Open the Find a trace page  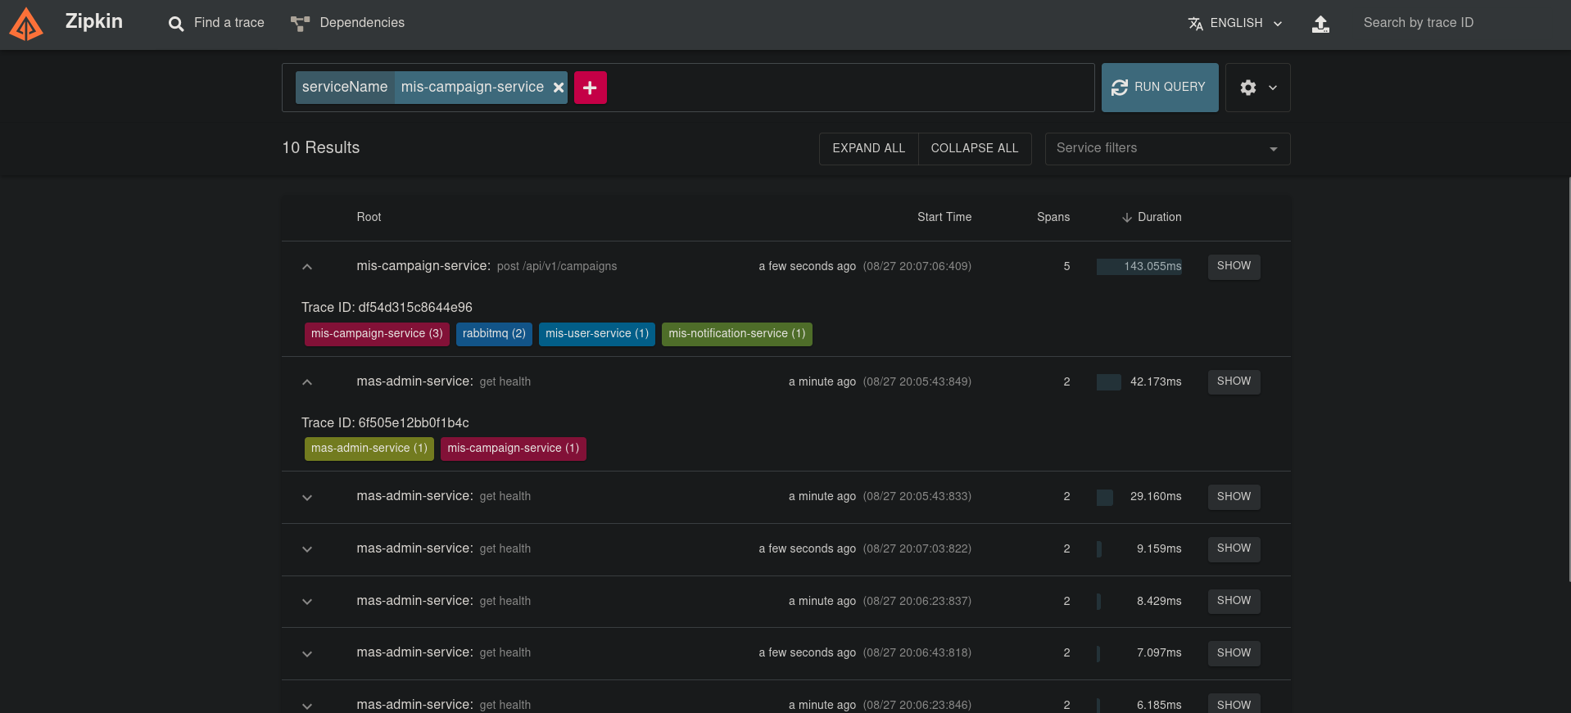(216, 23)
